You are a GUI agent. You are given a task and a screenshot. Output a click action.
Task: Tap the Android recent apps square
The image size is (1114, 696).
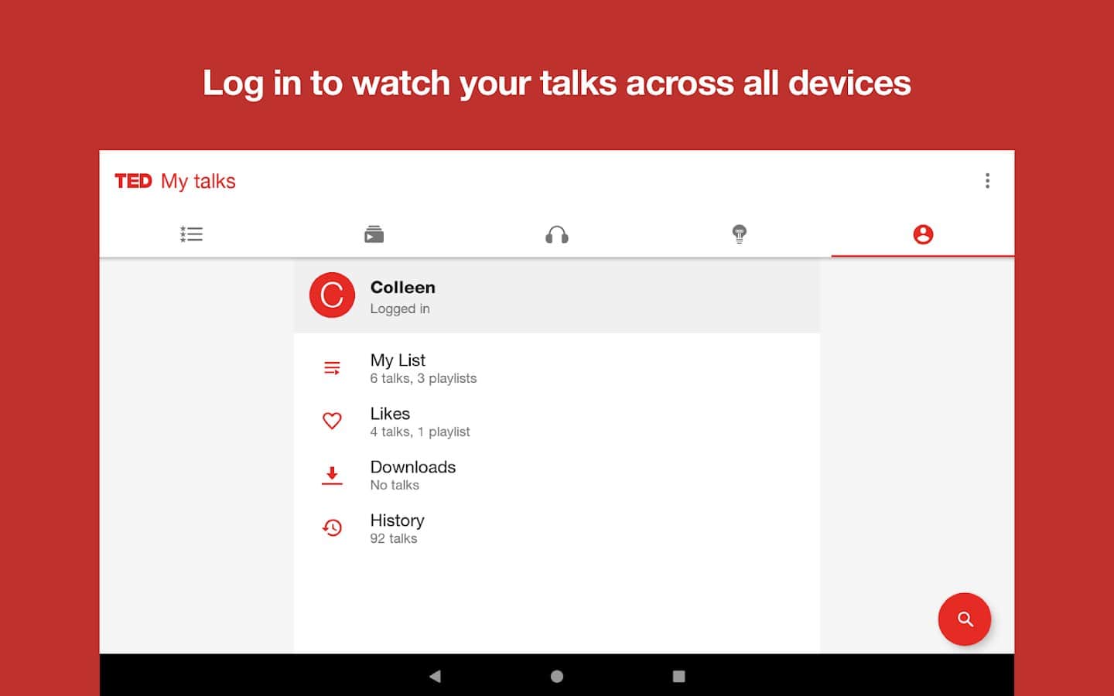678,676
